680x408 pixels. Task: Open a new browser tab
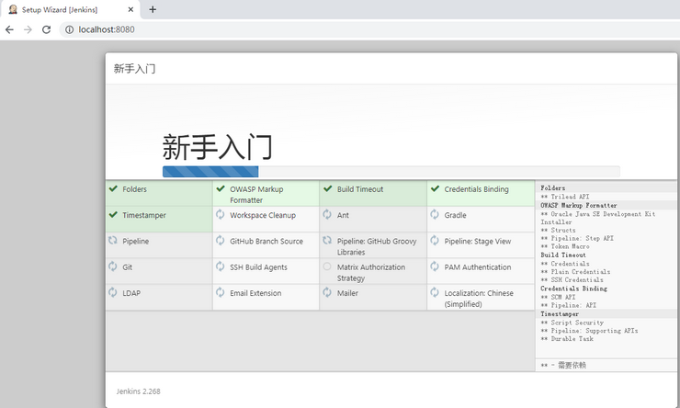tap(153, 9)
